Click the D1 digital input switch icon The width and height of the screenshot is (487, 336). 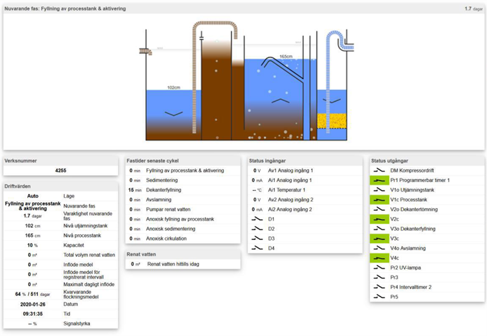tap(256, 219)
